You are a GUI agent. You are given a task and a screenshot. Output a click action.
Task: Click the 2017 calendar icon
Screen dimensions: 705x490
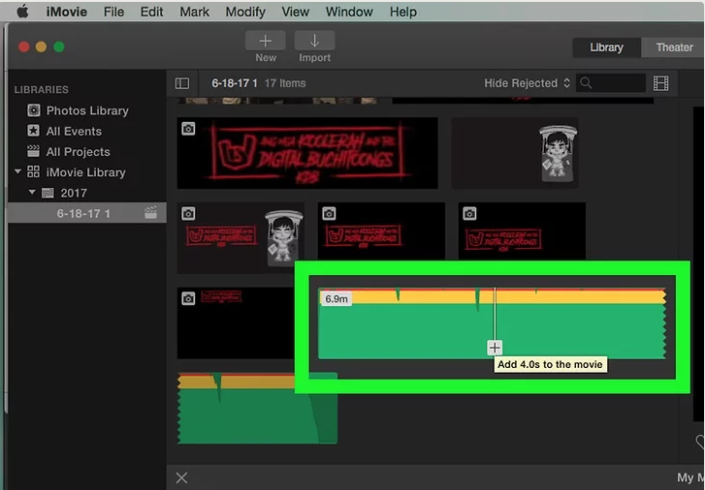(x=48, y=193)
